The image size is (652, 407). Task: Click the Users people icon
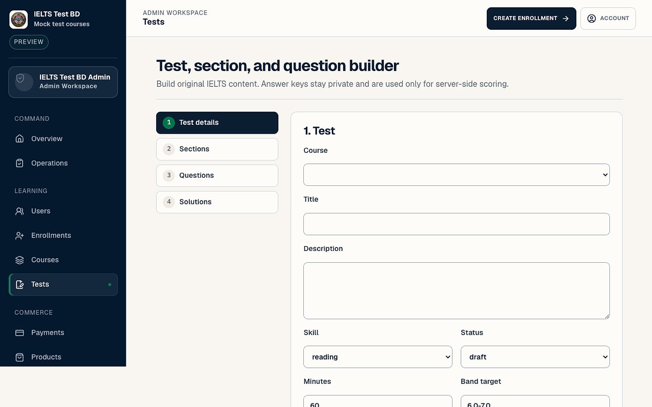pos(19,211)
